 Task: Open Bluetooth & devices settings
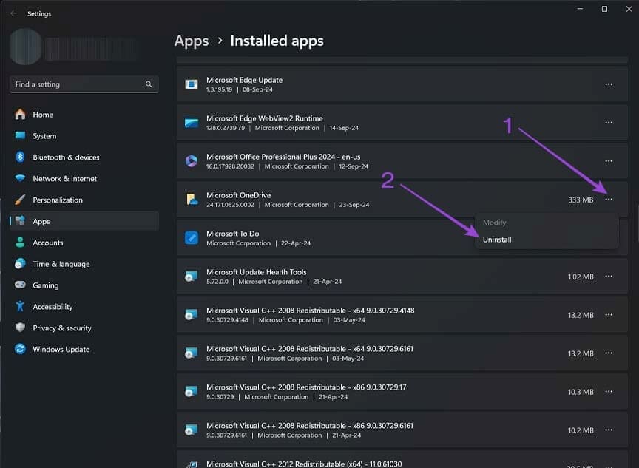(x=84, y=157)
